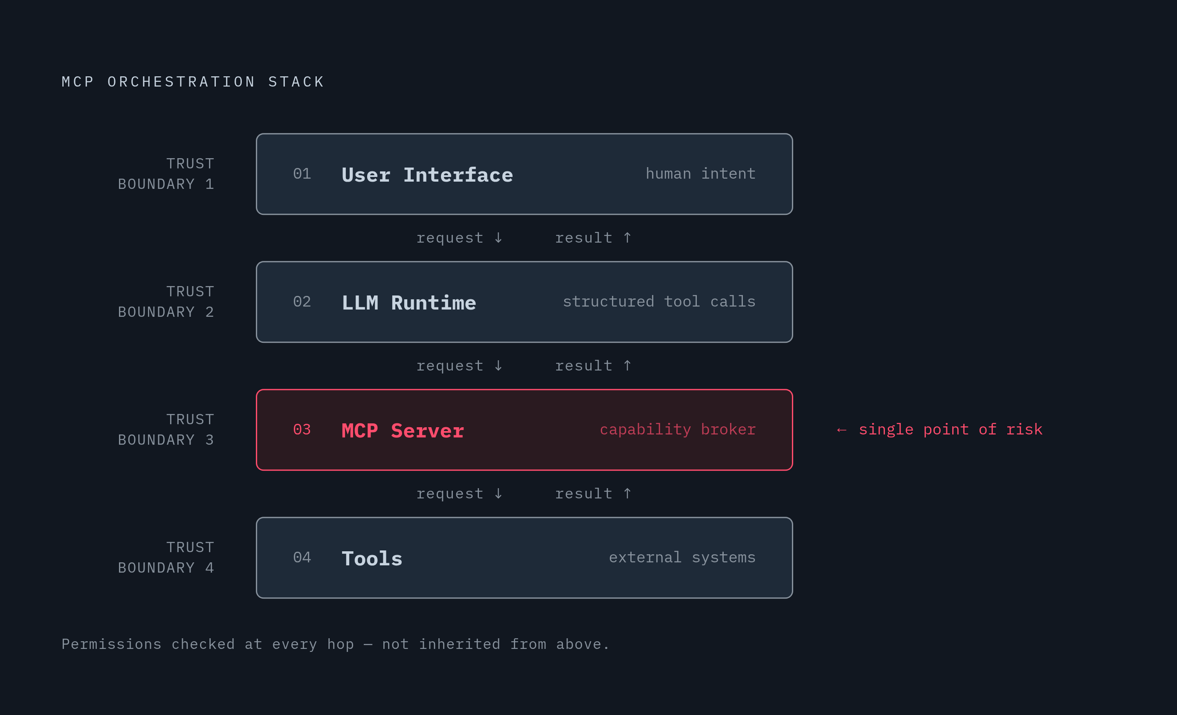1177x715 pixels.
Task: Click 'request ↓' below MCP Server
Action: point(460,494)
